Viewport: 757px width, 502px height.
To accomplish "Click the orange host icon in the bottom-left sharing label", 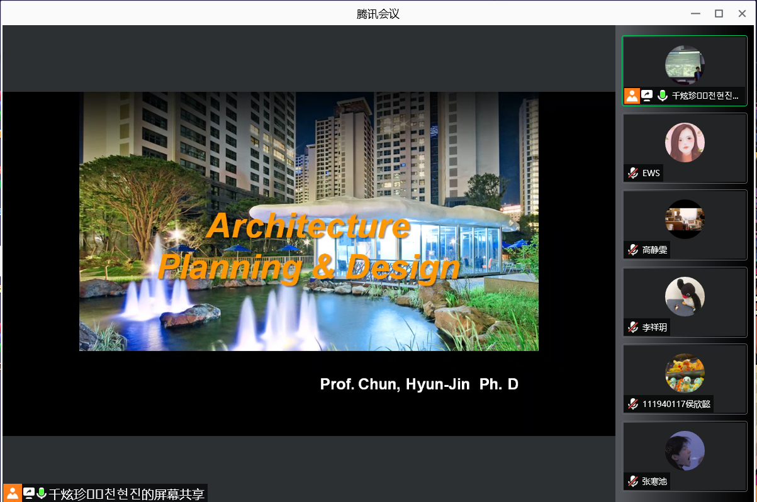I will pos(12,493).
